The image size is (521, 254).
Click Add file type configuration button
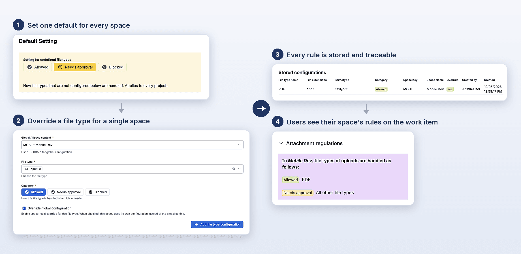[217, 224]
